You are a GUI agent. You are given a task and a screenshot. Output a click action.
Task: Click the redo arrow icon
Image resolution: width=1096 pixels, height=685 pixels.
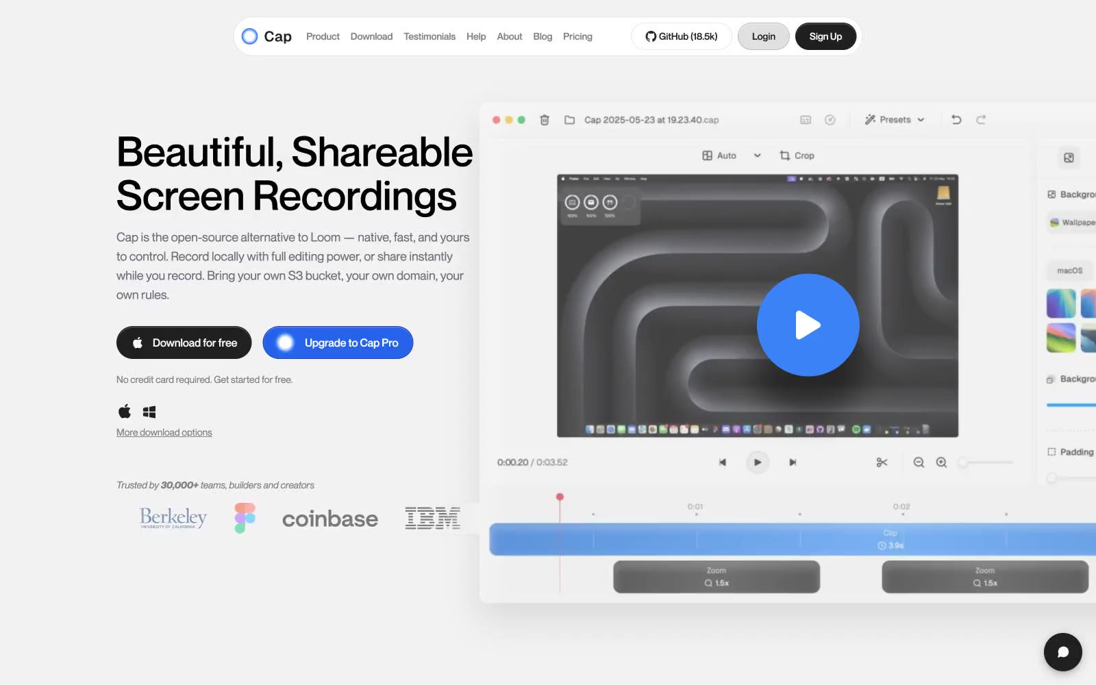(981, 120)
